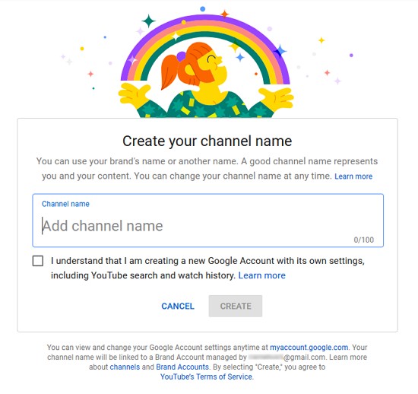Viewport: 418px width, 394px height.
Task: Open YouTube's Terms of Service link
Action: coord(206,377)
